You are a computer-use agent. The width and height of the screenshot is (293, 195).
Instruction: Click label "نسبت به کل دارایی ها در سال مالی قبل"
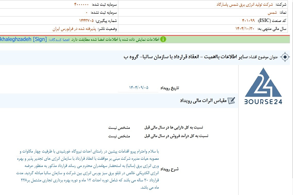(x=174, y=128)
